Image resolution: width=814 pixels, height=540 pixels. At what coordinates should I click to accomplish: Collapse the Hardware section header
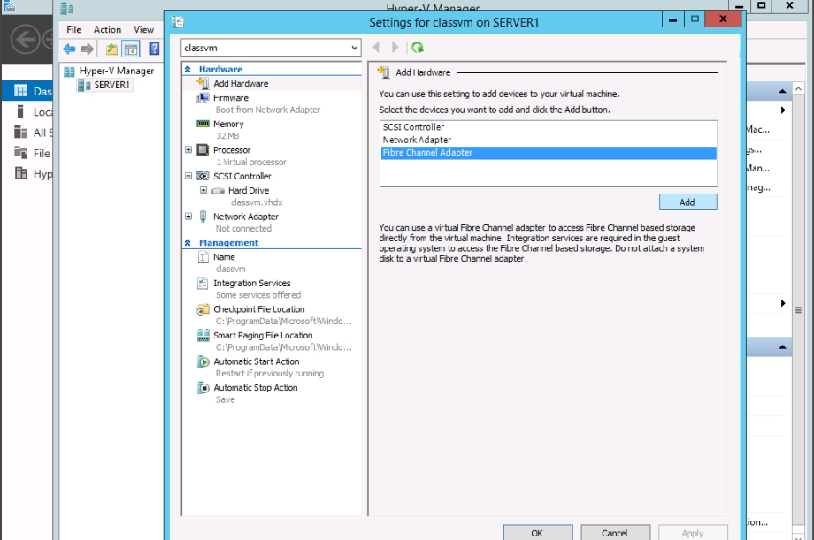[188, 69]
